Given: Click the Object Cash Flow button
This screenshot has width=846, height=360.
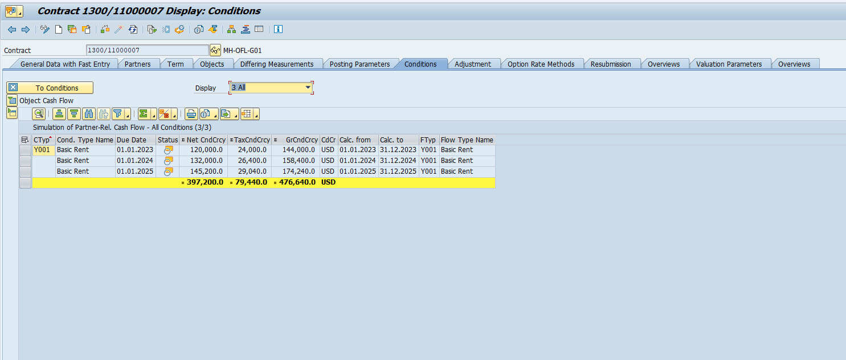Looking at the screenshot, I should pyautogui.click(x=46, y=100).
